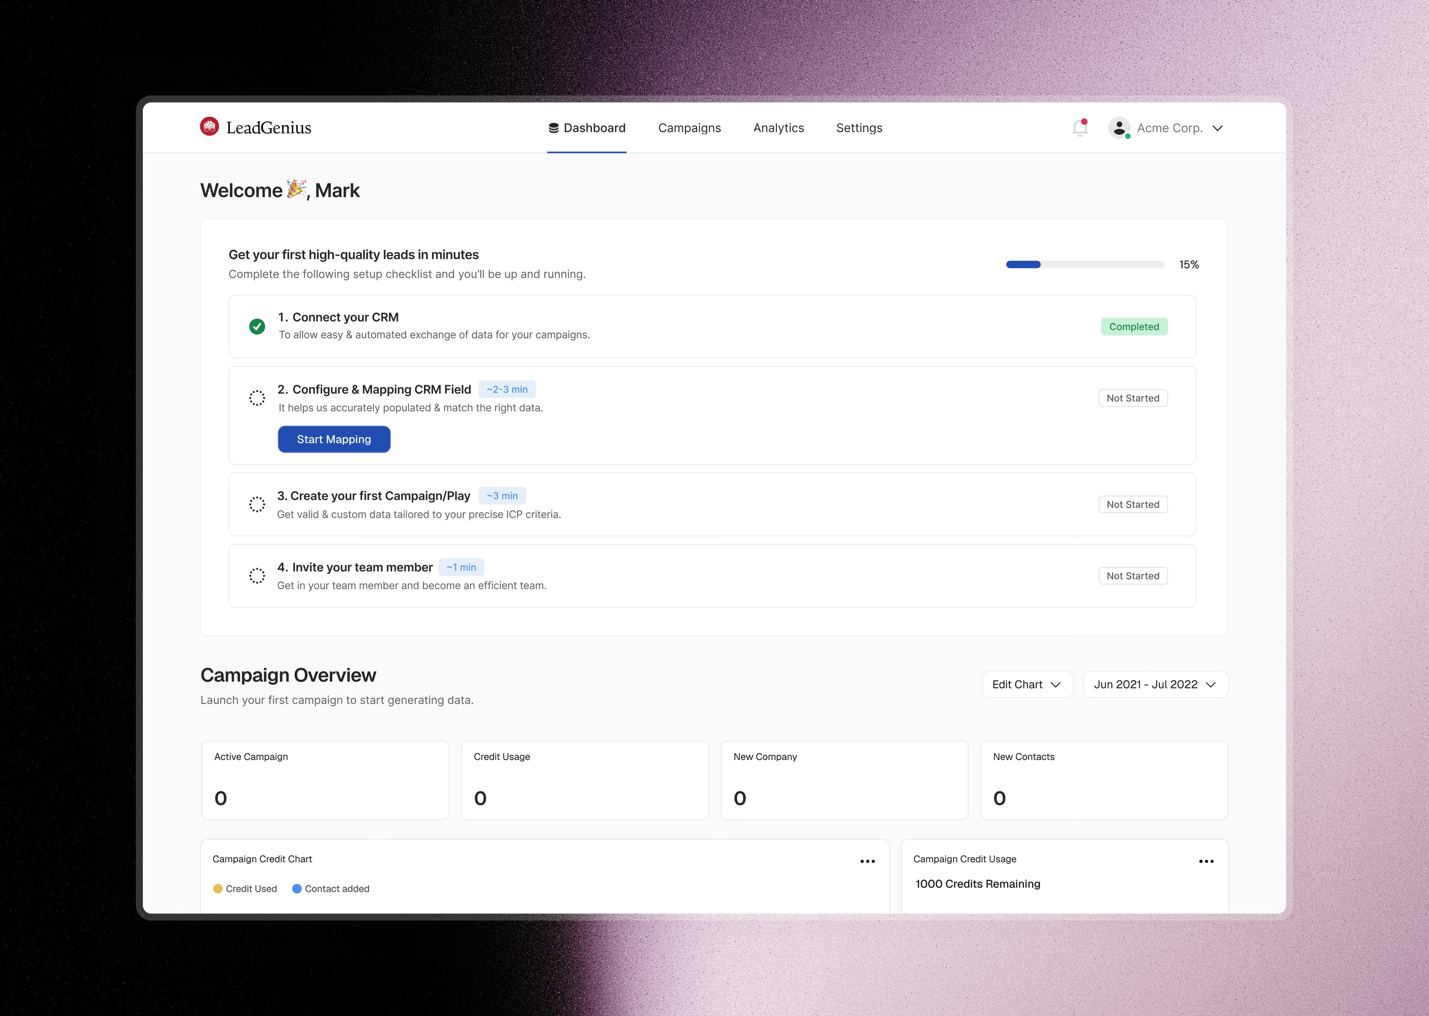Check off Create your first Campaign/Play step

(256, 504)
